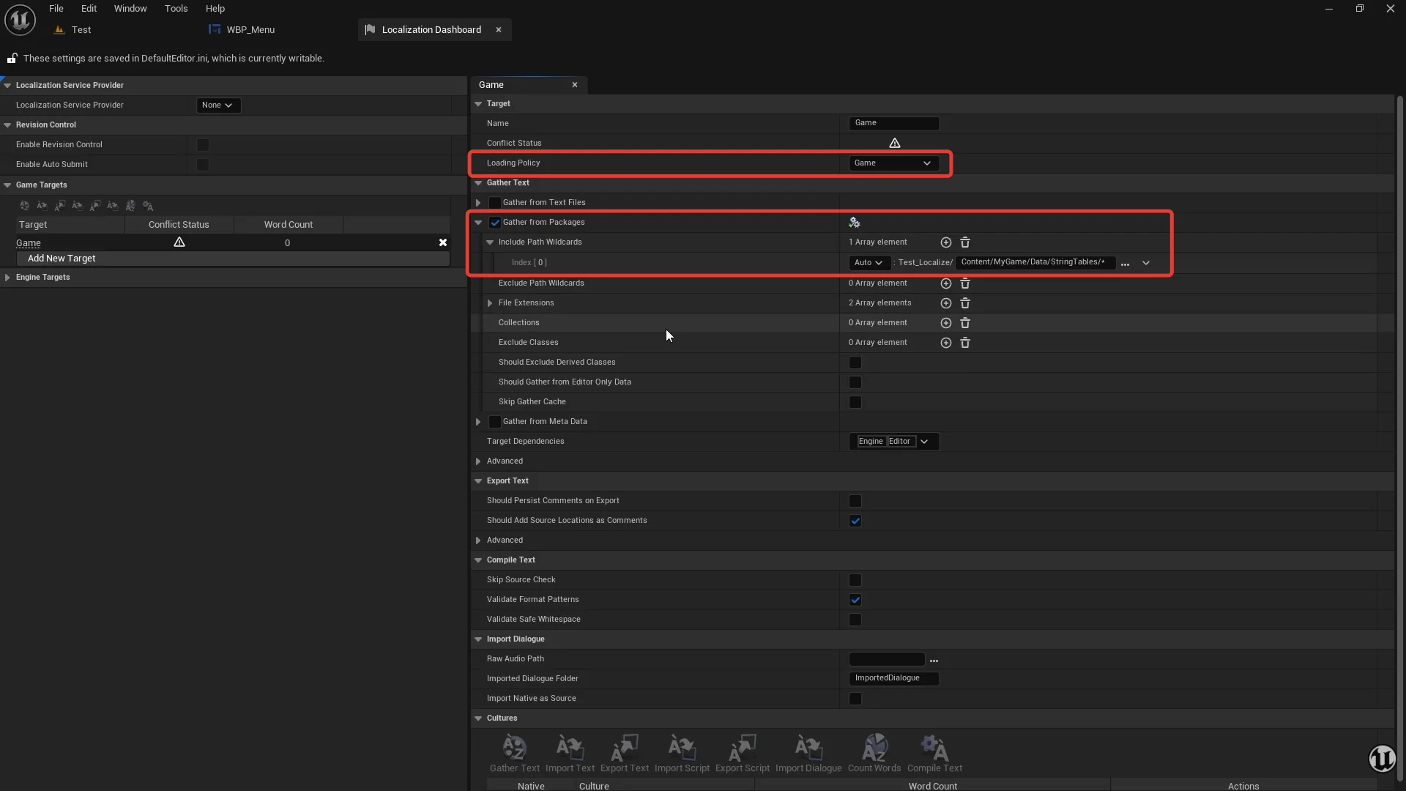Click Export Script icon in Game Targets toolbar
The image size is (1406, 791).
click(95, 206)
